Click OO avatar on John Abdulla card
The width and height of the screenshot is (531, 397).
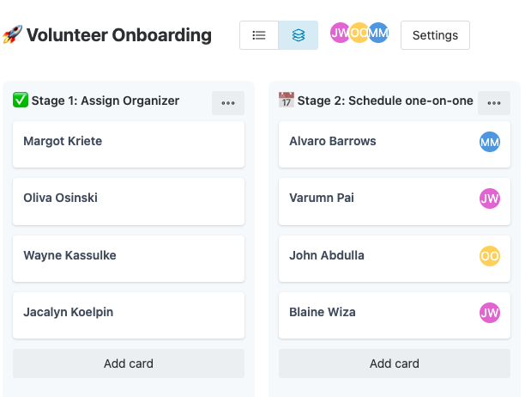pos(490,256)
